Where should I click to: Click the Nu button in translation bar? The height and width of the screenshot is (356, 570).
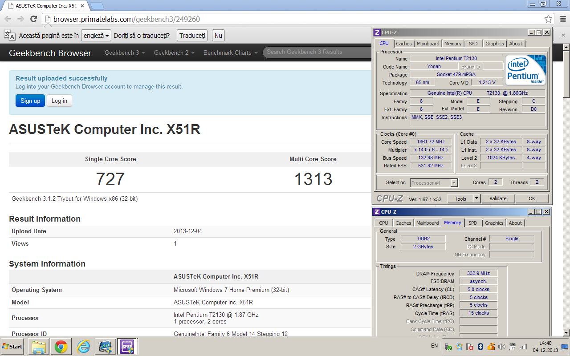(218, 36)
